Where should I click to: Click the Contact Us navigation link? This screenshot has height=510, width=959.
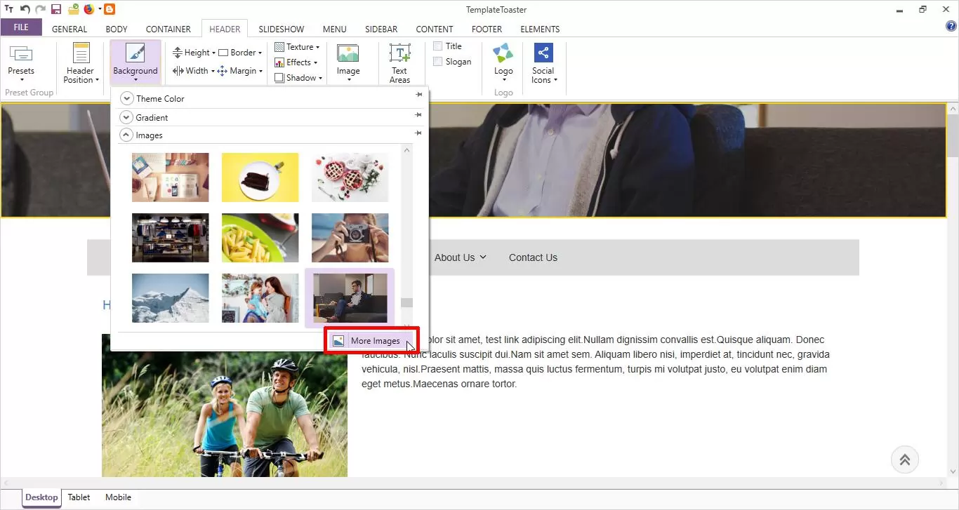click(533, 257)
